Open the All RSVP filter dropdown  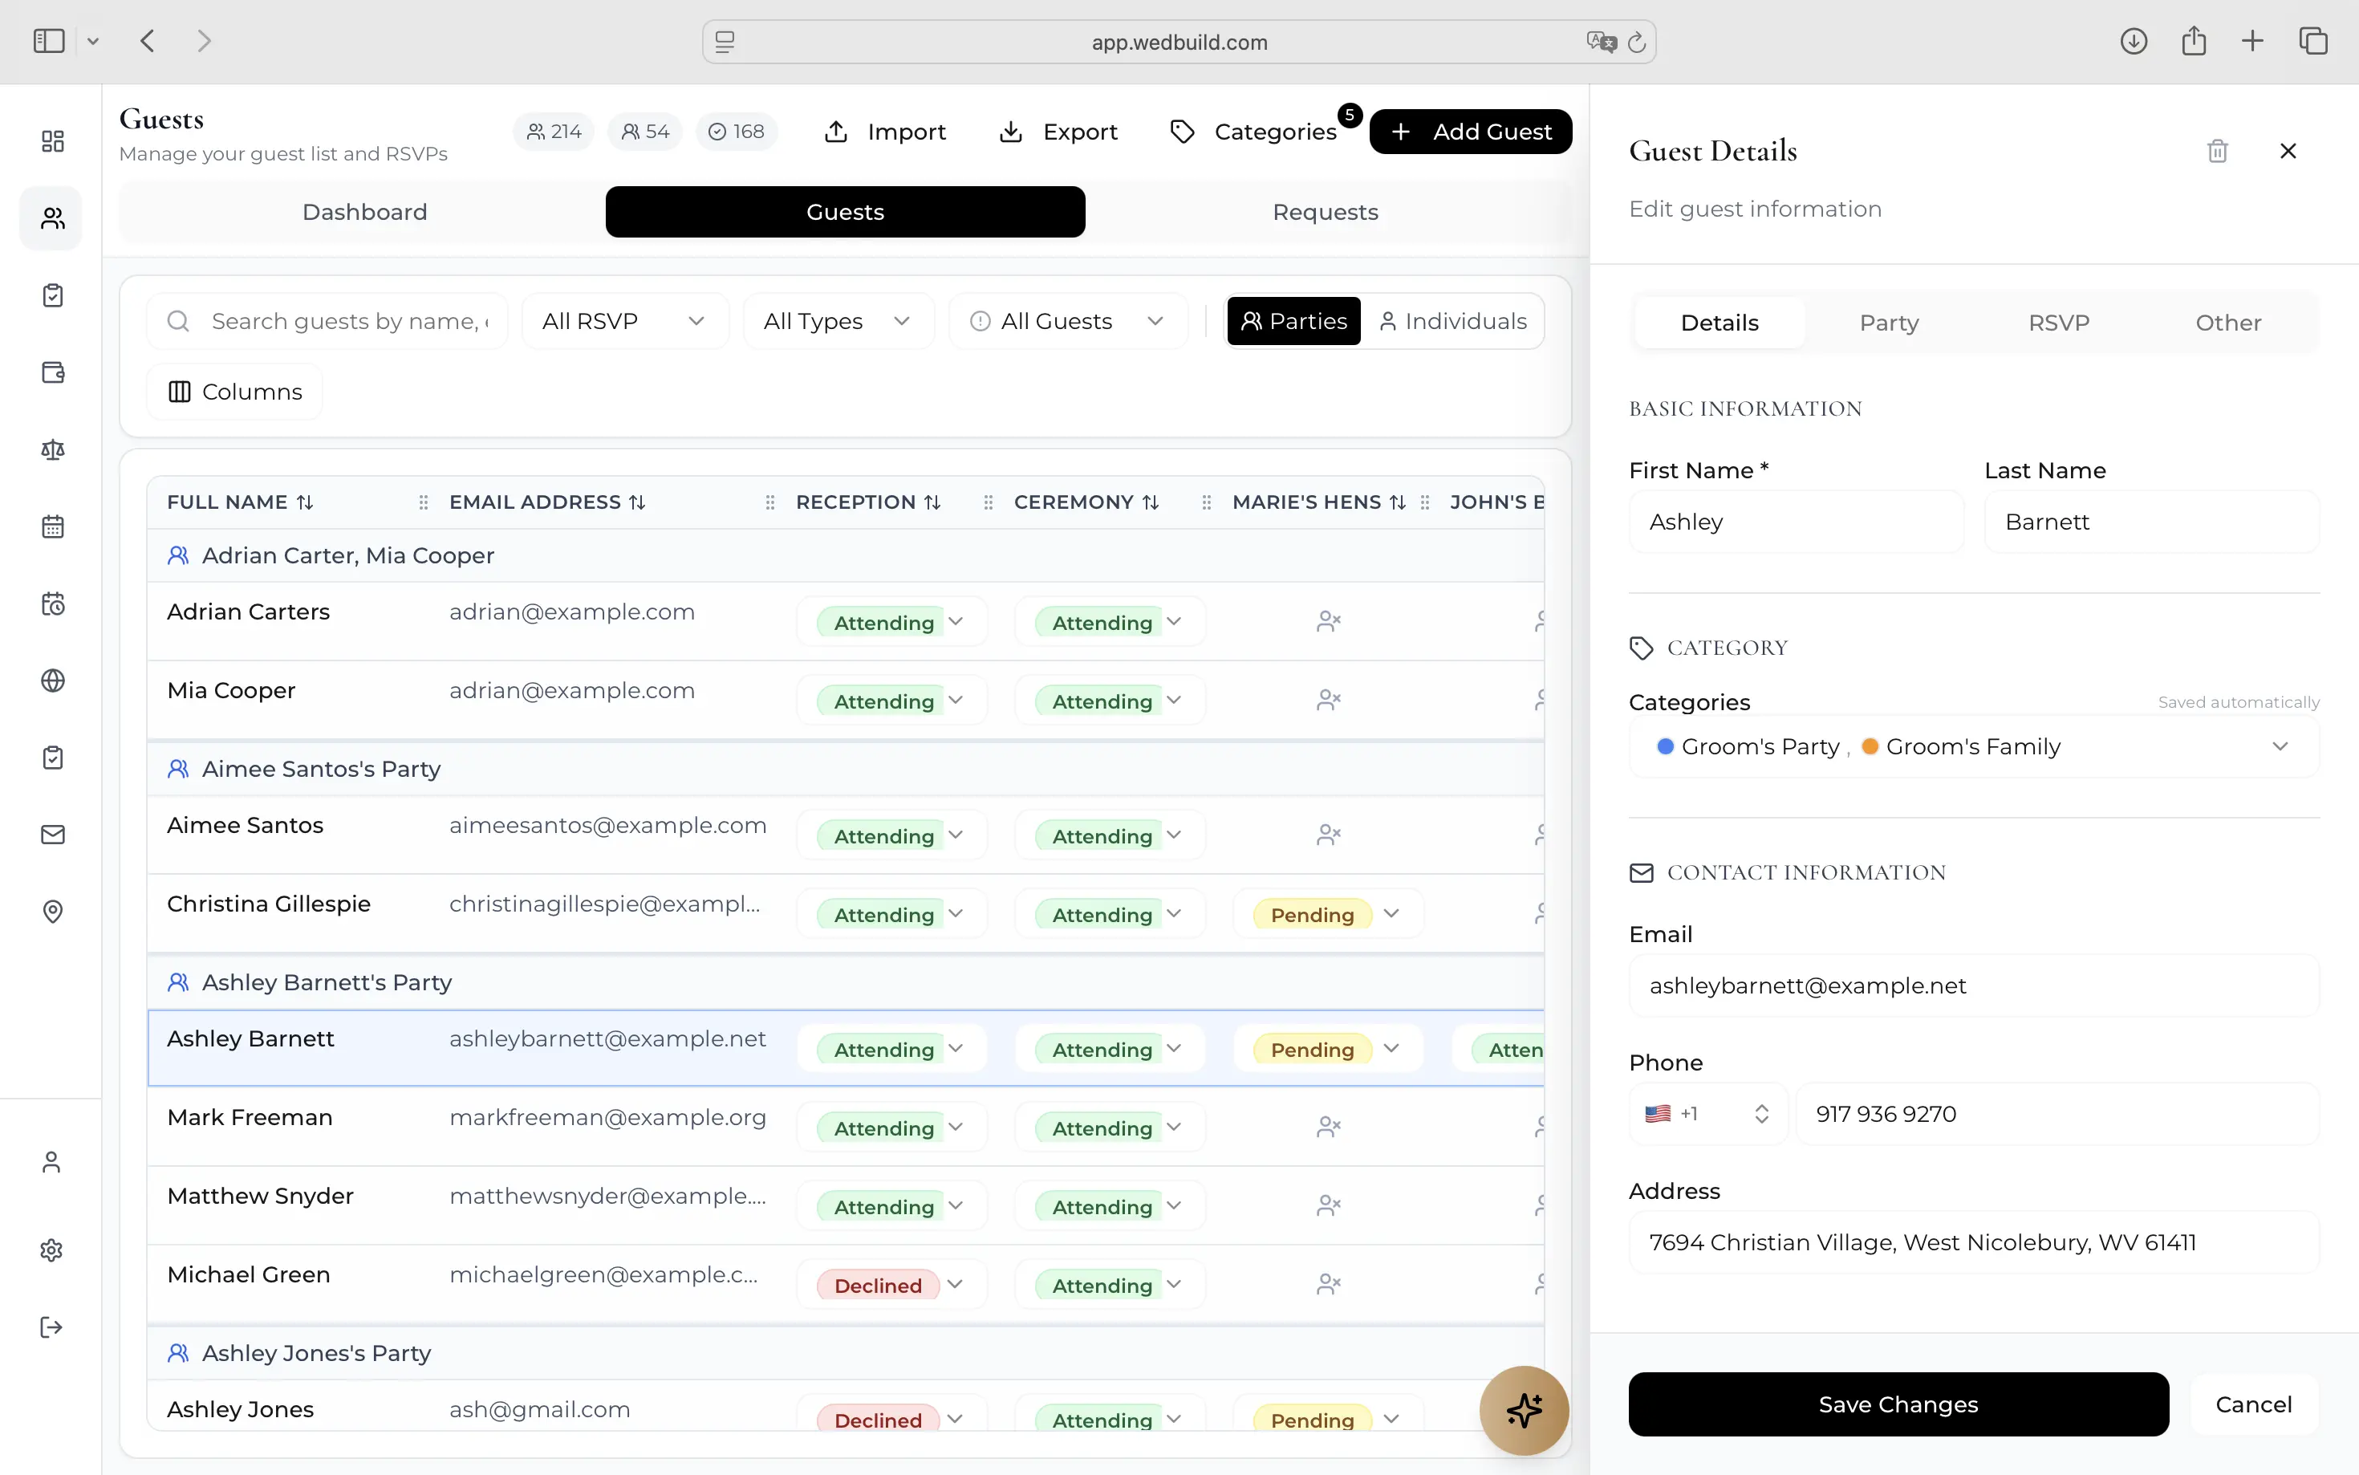(x=625, y=321)
